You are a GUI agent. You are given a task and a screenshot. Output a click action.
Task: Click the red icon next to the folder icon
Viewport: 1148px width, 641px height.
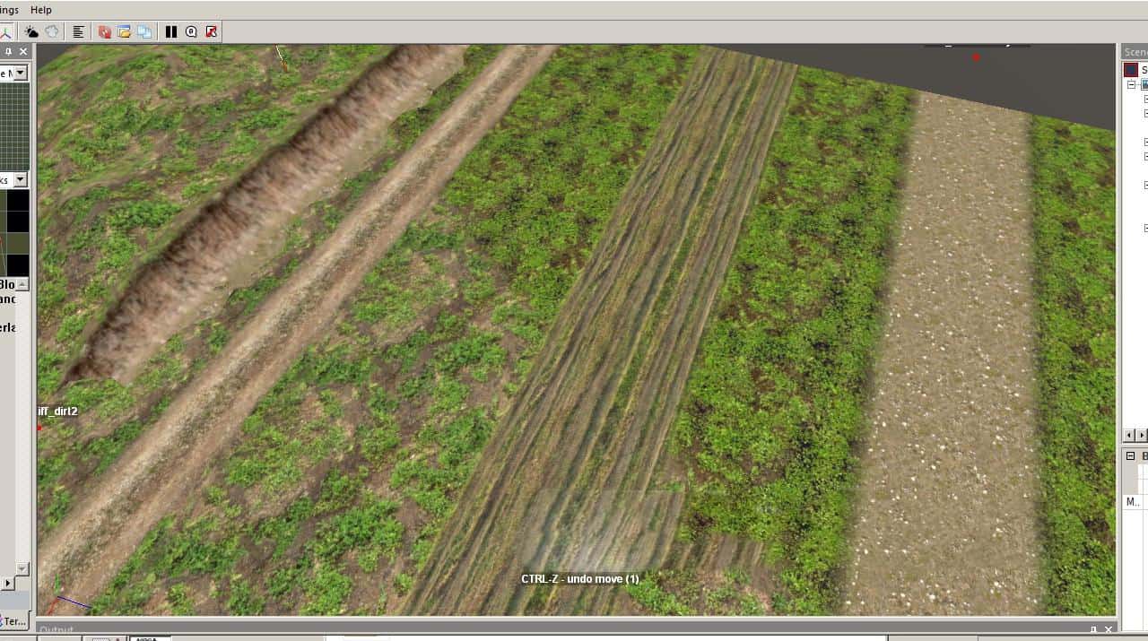105,31
